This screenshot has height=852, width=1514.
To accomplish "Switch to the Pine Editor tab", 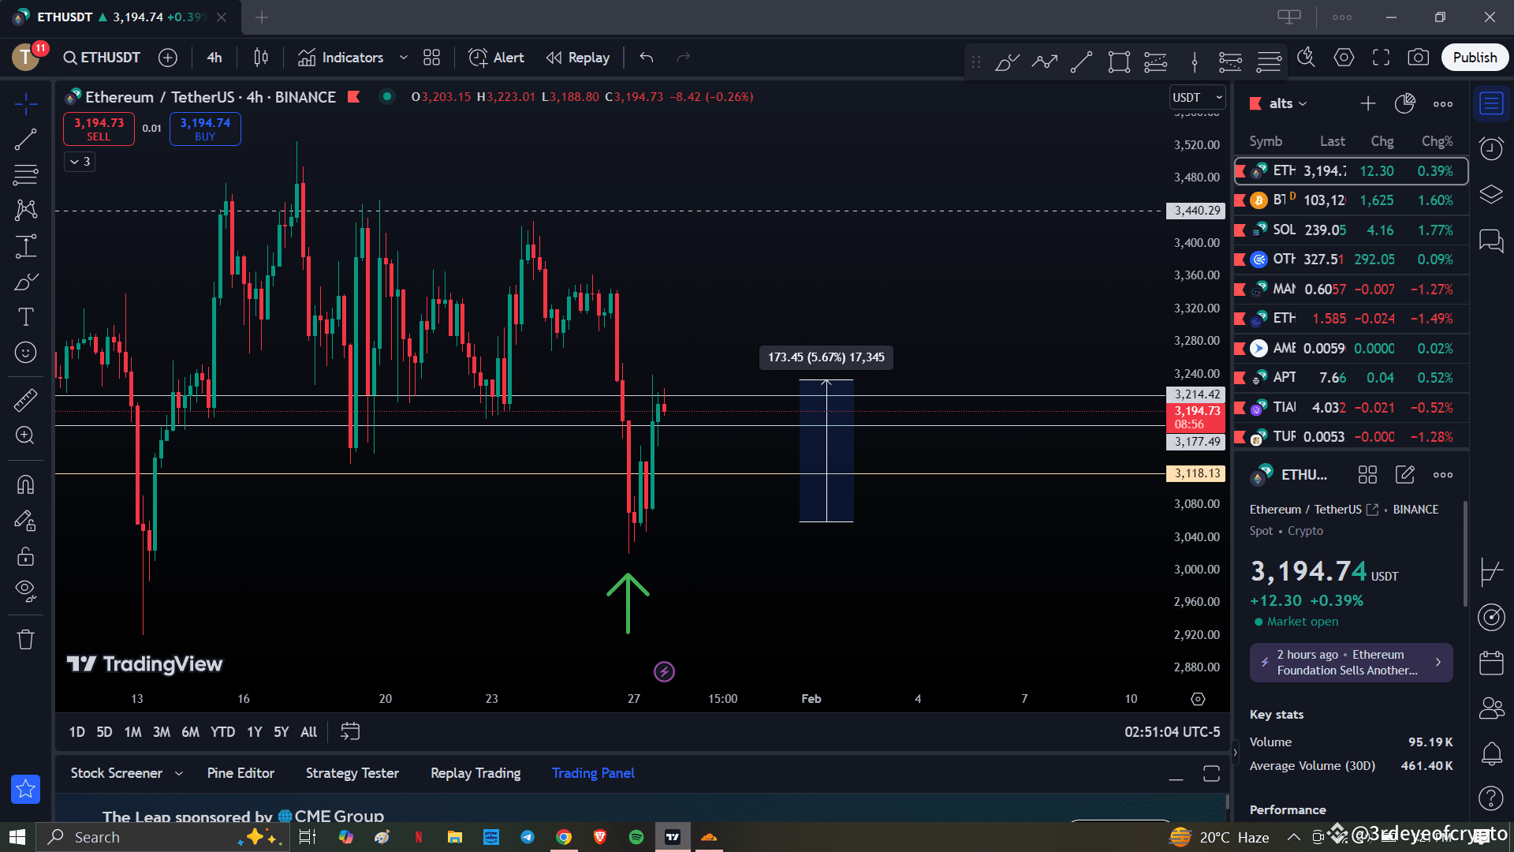I will [241, 772].
